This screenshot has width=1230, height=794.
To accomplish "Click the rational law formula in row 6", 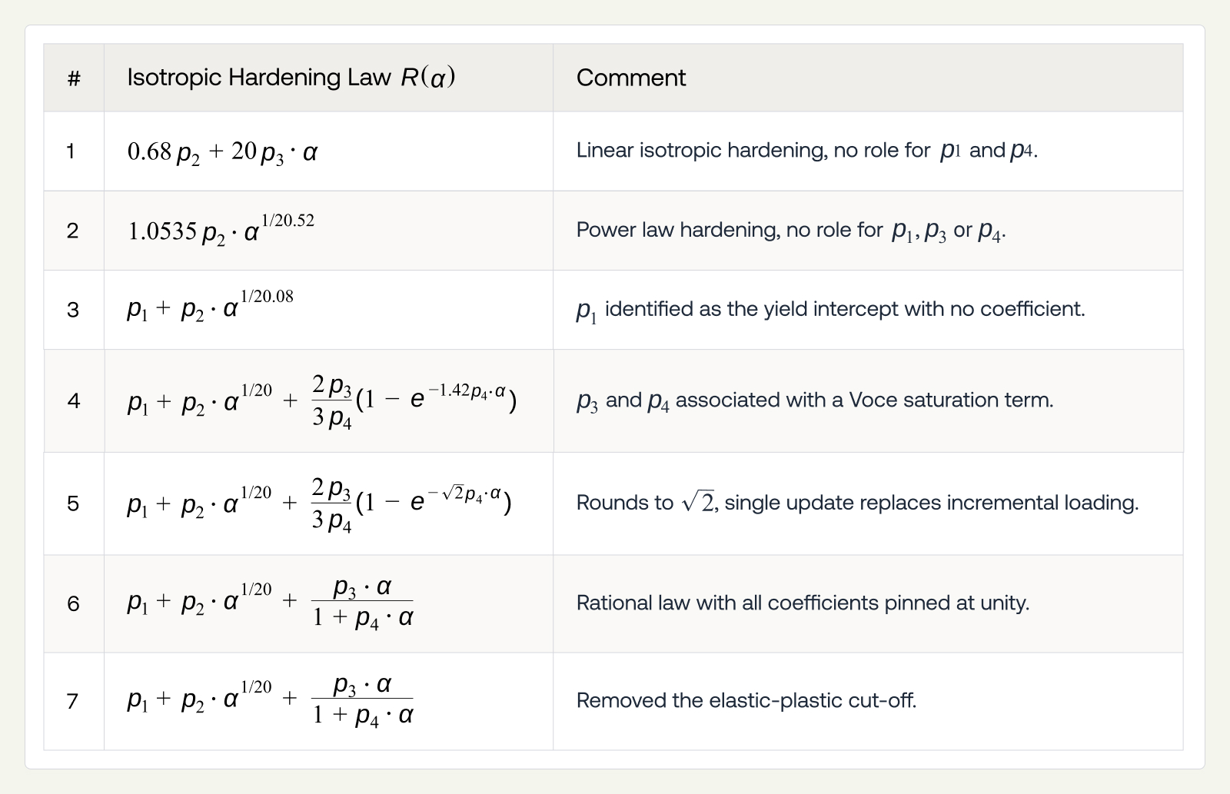I will tap(271, 603).
